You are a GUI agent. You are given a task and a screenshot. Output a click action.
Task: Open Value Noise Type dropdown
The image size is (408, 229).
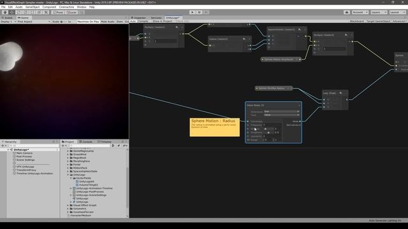[282, 114]
